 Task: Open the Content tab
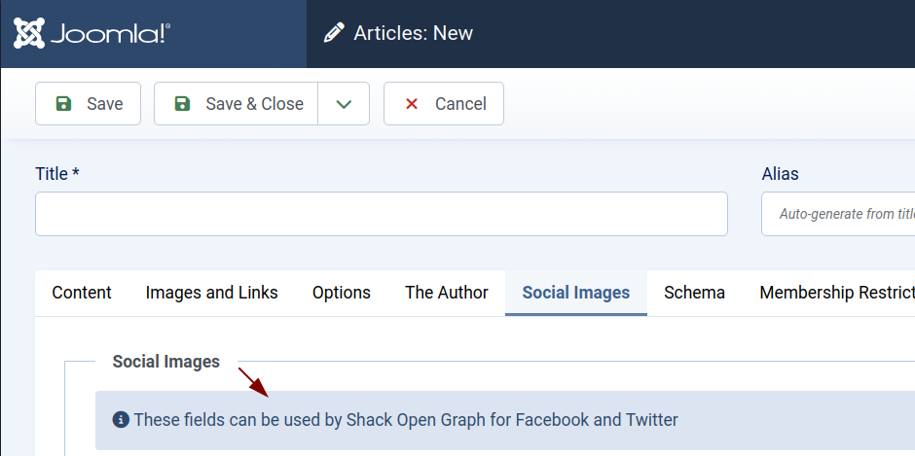click(82, 293)
